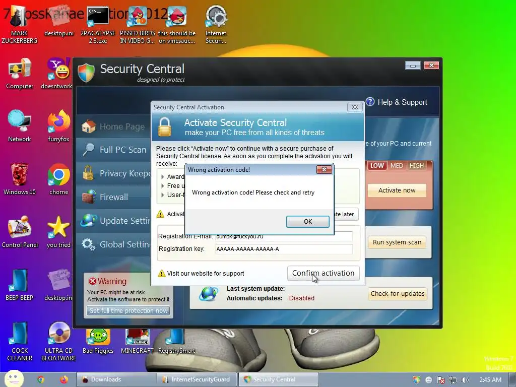Click the Check for updates button
This screenshot has width=516, height=387.
click(x=398, y=294)
